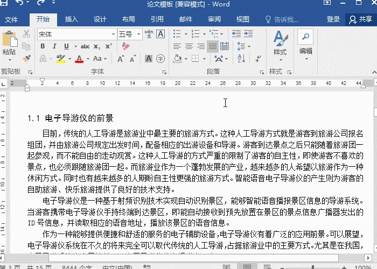The image size is (377, 269).
Task: Switch to the 视图 tab
Action: click(242, 19)
